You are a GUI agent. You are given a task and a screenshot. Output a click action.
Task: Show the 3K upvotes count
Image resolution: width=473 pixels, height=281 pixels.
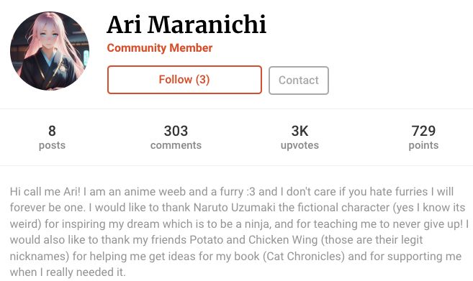pyautogui.click(x=299, y=137)
